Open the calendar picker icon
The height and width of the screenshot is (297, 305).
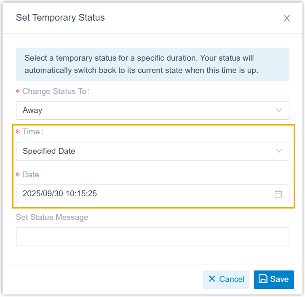pyautogui.click(x=278, y=194)
